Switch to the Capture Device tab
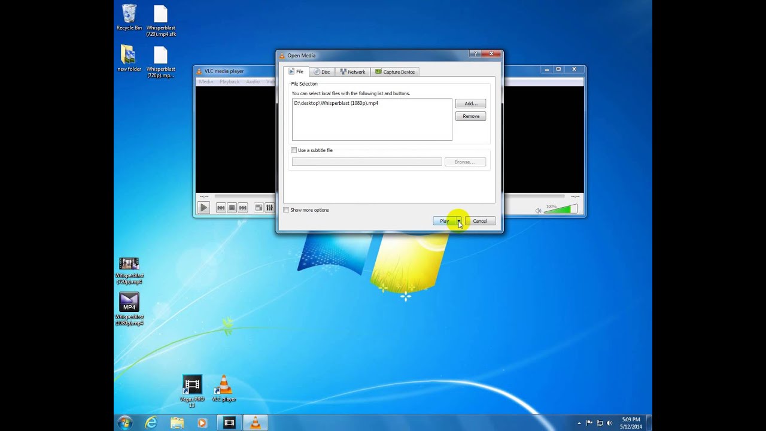The height and width of the screenshot is (431, 766). tap(395, 72)
